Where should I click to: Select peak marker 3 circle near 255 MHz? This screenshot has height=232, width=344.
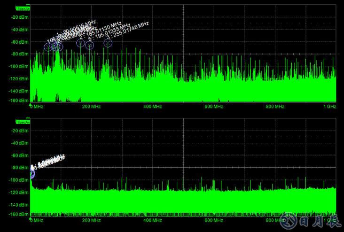[x=108, y=43]
